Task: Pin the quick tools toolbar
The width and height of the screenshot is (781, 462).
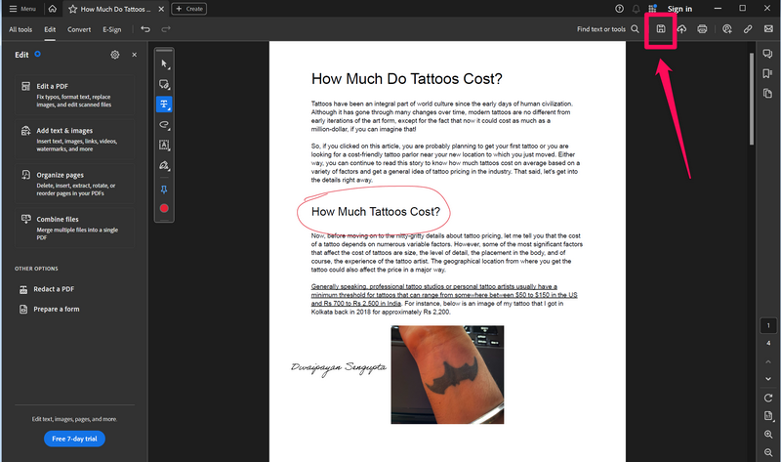Action: coord(164,188)
